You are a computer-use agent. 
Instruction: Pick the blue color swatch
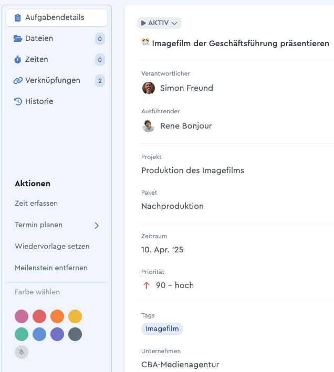point(39,334)
